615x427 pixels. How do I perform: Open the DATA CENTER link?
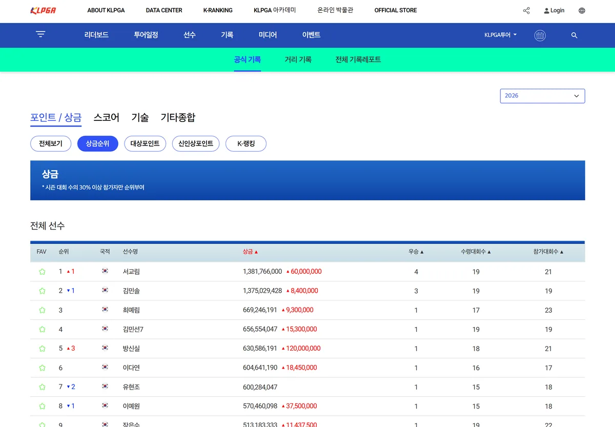click(x=164, y=10)
